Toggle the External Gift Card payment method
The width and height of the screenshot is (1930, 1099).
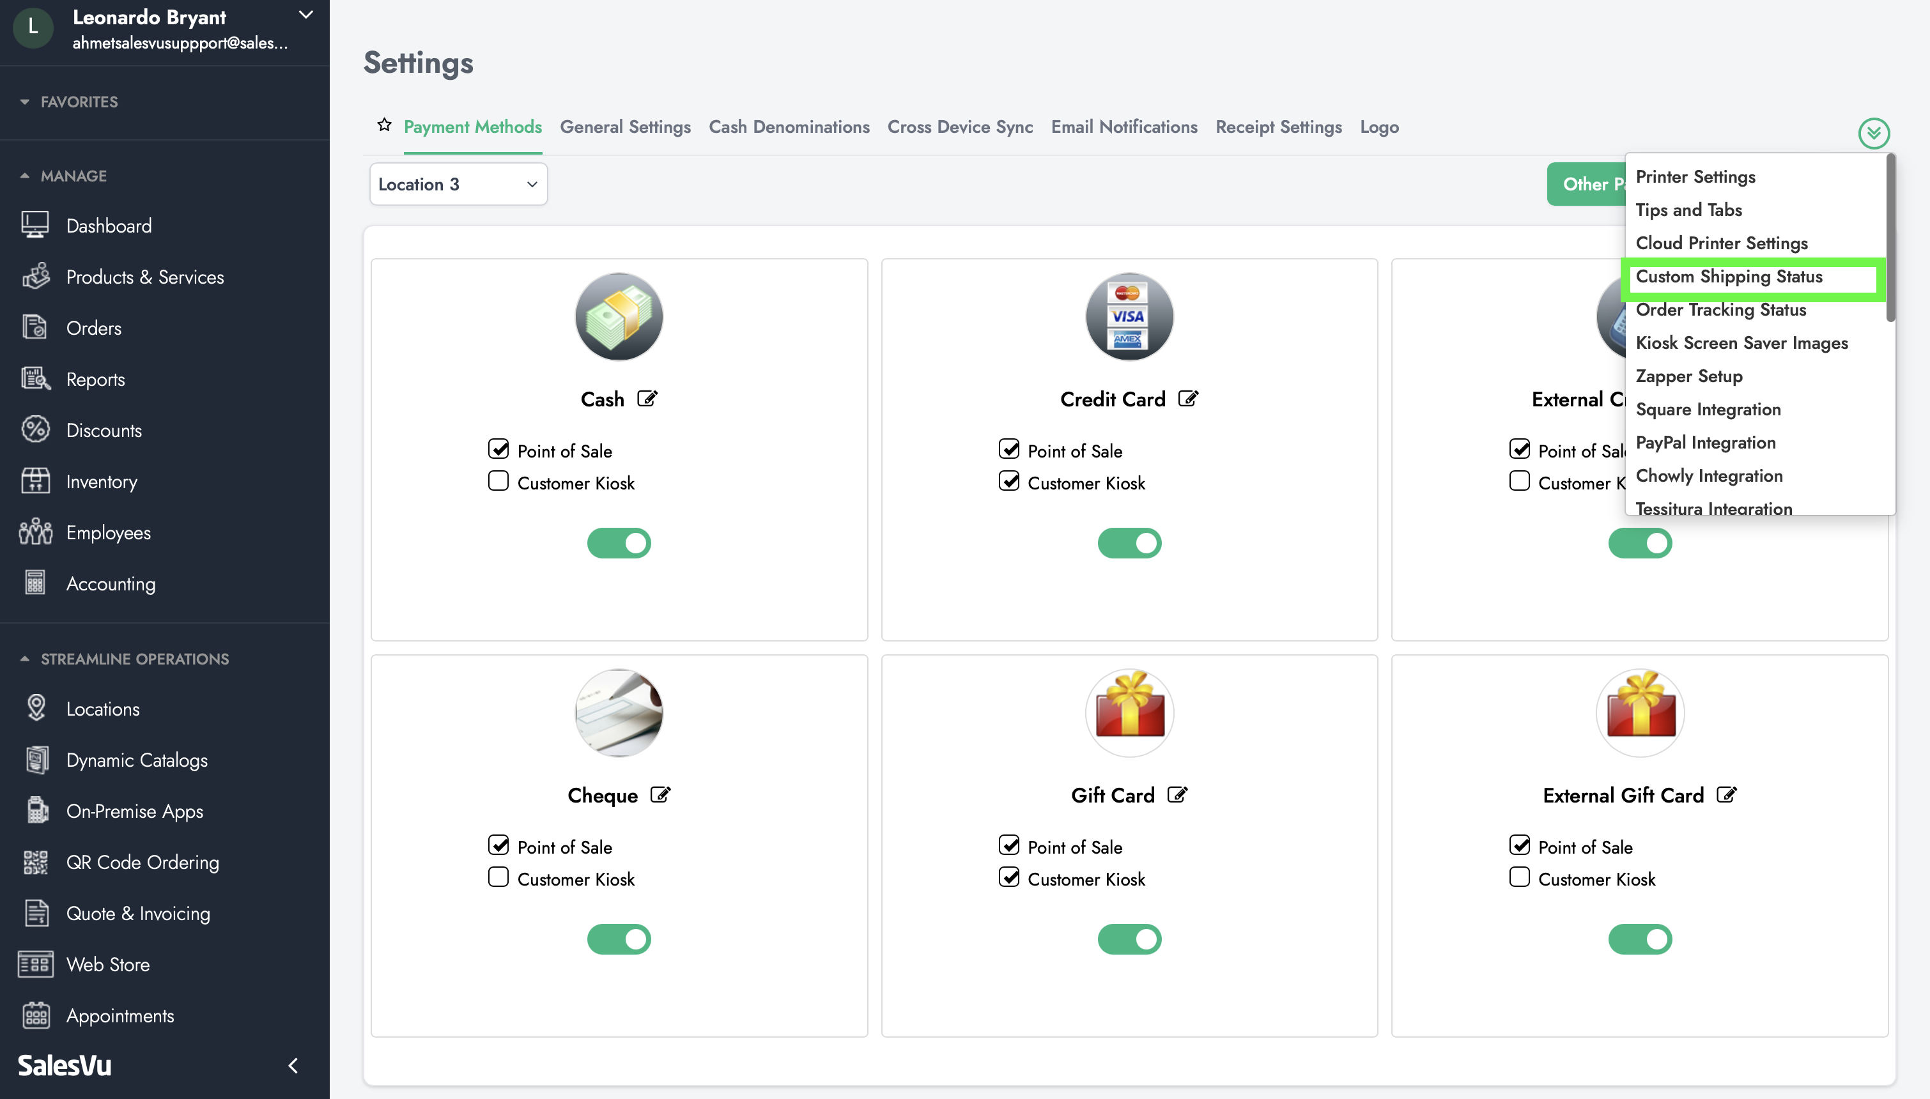[1641, 940]
